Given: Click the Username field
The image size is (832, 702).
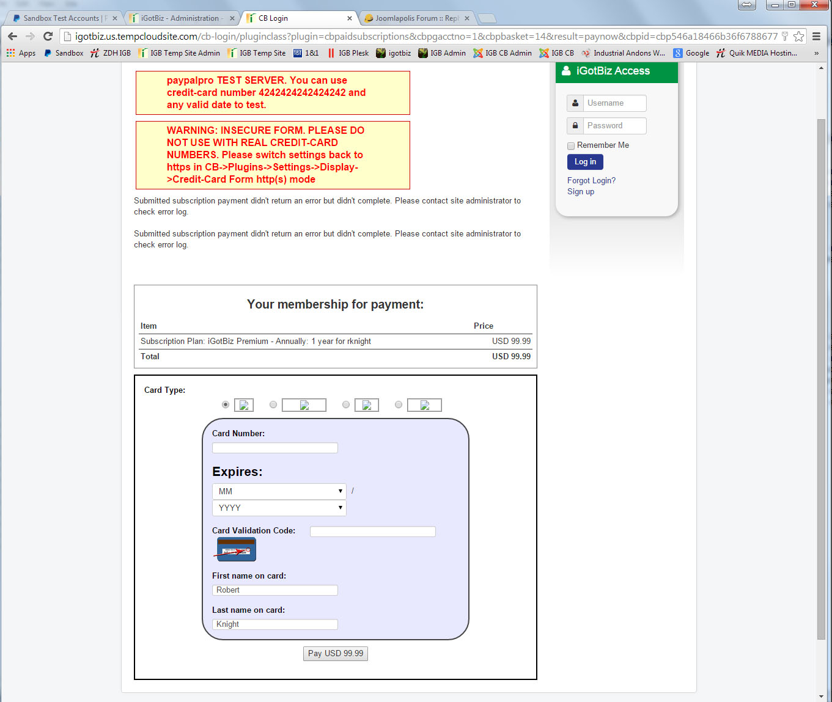Looking at the screenshot, I should click(x=614, y=103).
